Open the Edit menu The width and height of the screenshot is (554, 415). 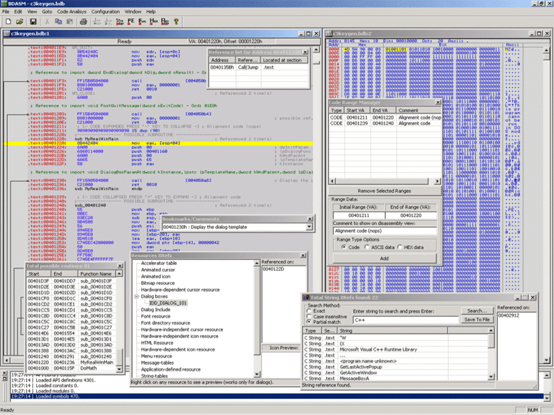pos(18,12)
